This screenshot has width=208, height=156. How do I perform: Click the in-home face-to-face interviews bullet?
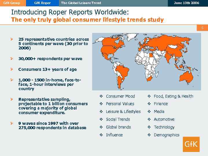coord(50,84)
